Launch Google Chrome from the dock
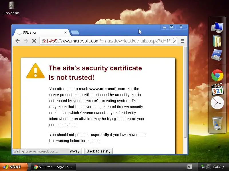229x171 pixels. pyautogui.click(x=217, y=75)
